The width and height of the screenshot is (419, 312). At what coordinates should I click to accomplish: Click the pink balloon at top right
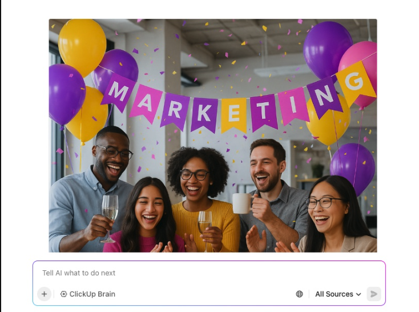(360, 72)
